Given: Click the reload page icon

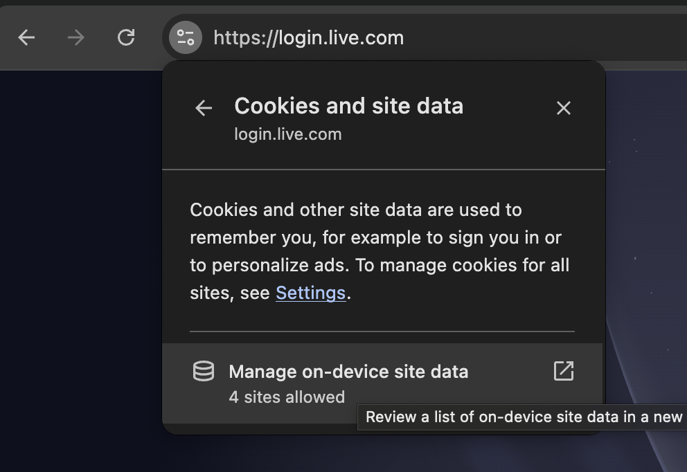Looking at the screenshot, I should coord(126,37).
